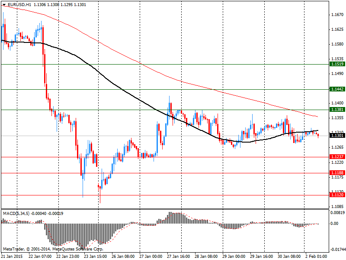
Task: Click the 27 Jan 16:00 time axis label
Action: 179,257
